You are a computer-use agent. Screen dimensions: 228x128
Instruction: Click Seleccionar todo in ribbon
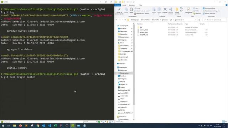(x=209, y=8)
